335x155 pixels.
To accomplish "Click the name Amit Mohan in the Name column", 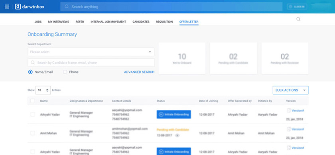I will (x=49, y=133).
